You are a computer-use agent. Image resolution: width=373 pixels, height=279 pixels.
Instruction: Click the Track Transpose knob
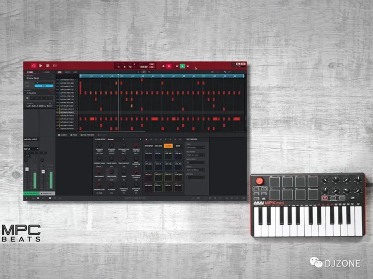tap(136, 159)
